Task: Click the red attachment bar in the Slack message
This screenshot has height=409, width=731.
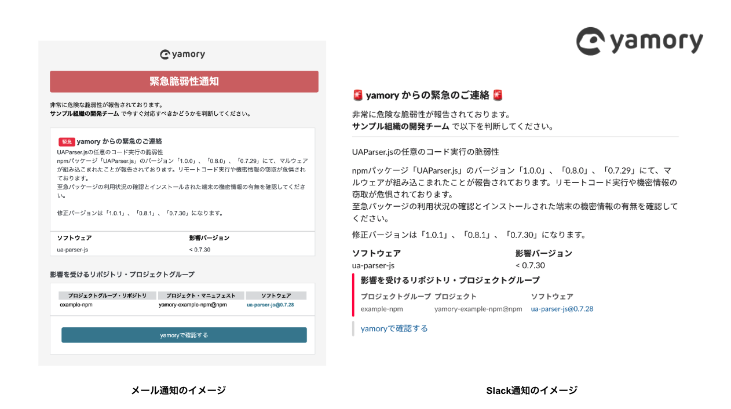Action: [354, 297]
